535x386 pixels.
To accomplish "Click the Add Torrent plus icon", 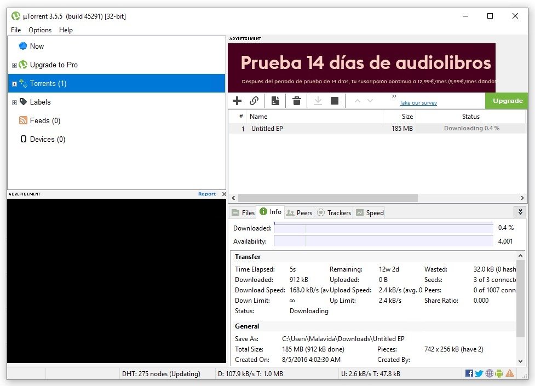I will pos(237,101).
